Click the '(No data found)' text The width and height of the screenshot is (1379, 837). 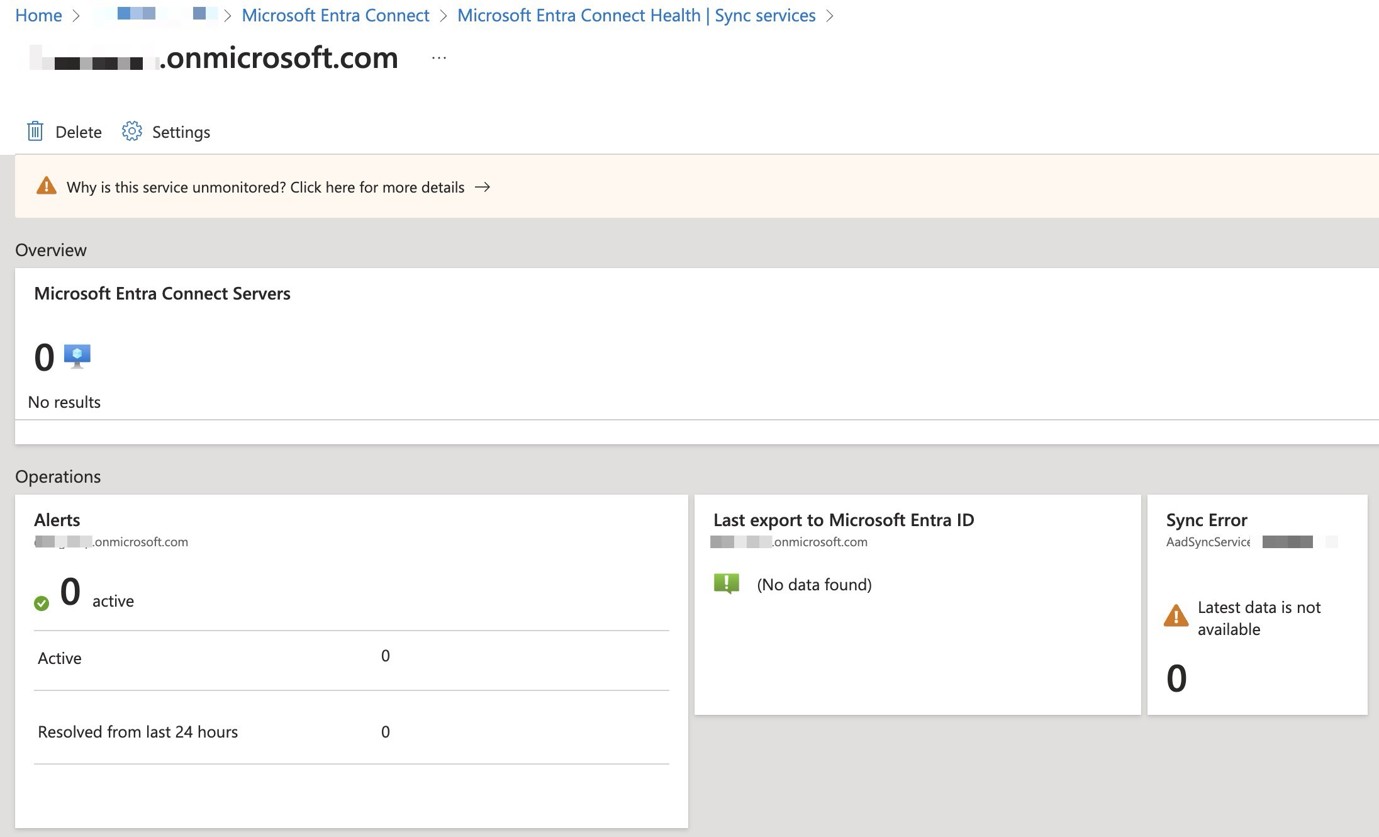coord(814,585)
